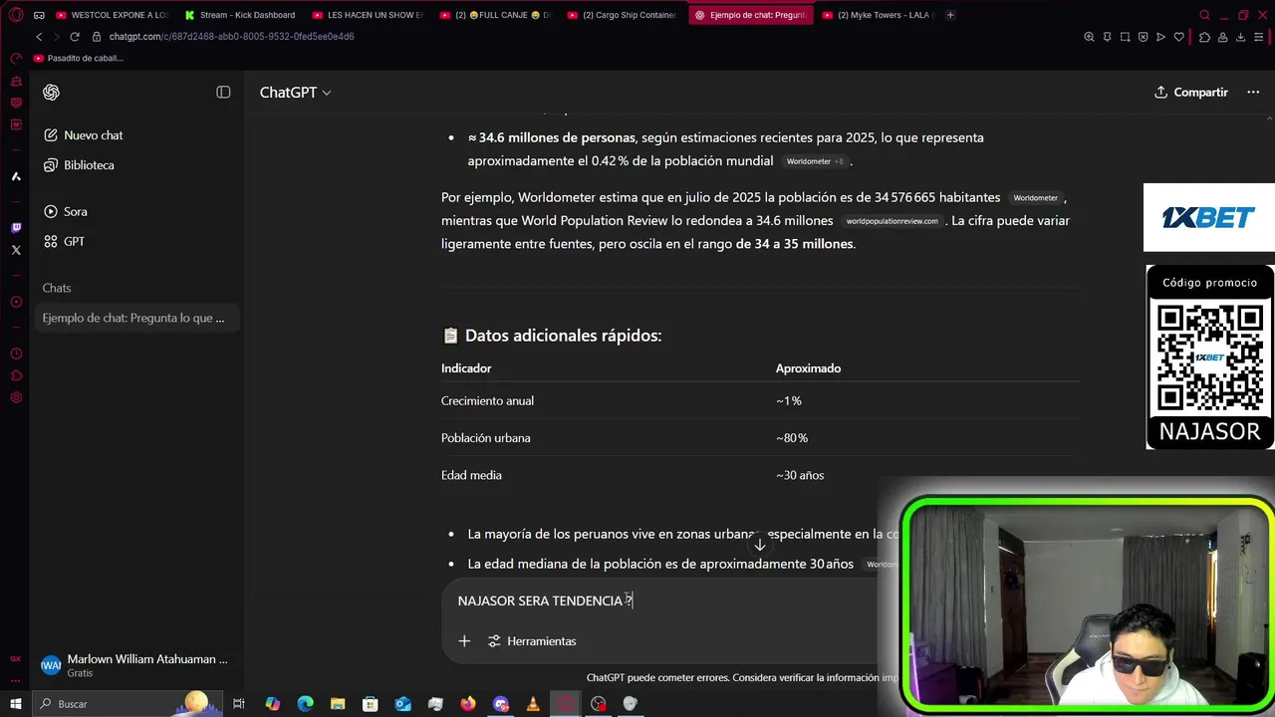Image resolution: width=1275 pixels, height=717 pixels.
Task: Open the ChatGPT logo home icon
Action: click(x=52, y=93)
